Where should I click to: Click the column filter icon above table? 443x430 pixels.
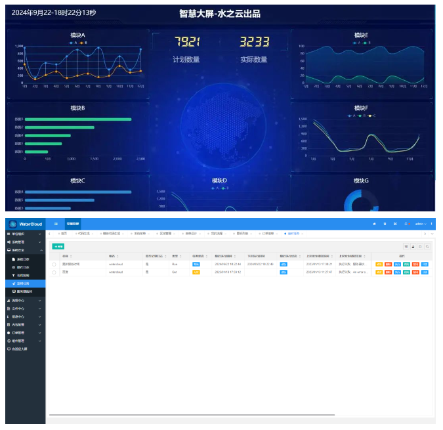pos(406,246)
